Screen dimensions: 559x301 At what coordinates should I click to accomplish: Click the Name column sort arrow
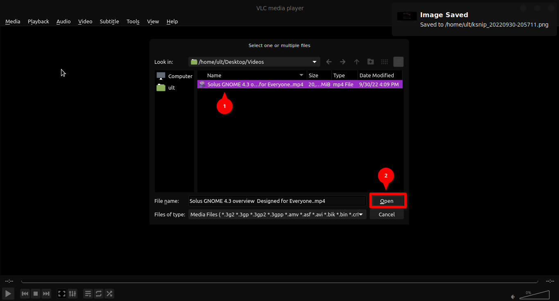pos(301,75)
